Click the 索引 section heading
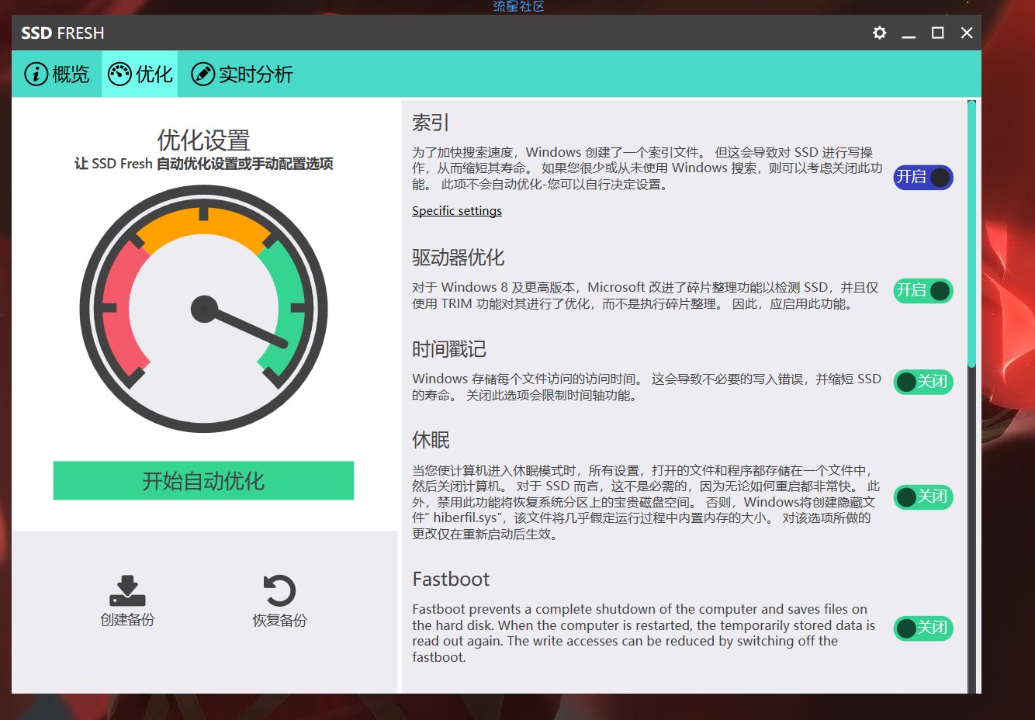This screenshot has width=1035, height=720. coord(431,123)
